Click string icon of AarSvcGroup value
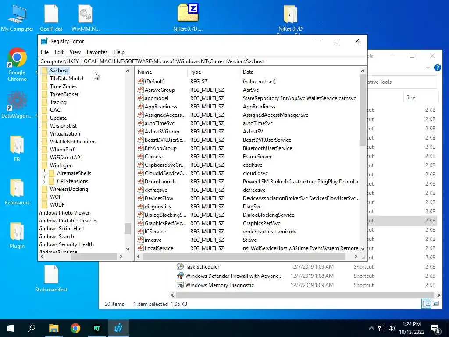Viewport: 449px width, 337px height. click(140, 90)
